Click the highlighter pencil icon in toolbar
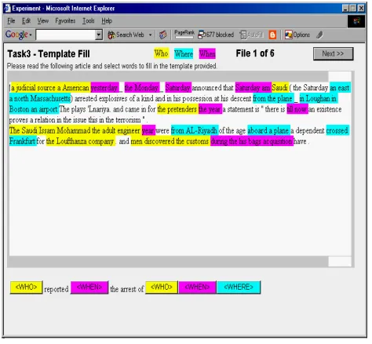The width and height of the screenshot is (372, 344). pyautogui.click(x=319, y=35)
